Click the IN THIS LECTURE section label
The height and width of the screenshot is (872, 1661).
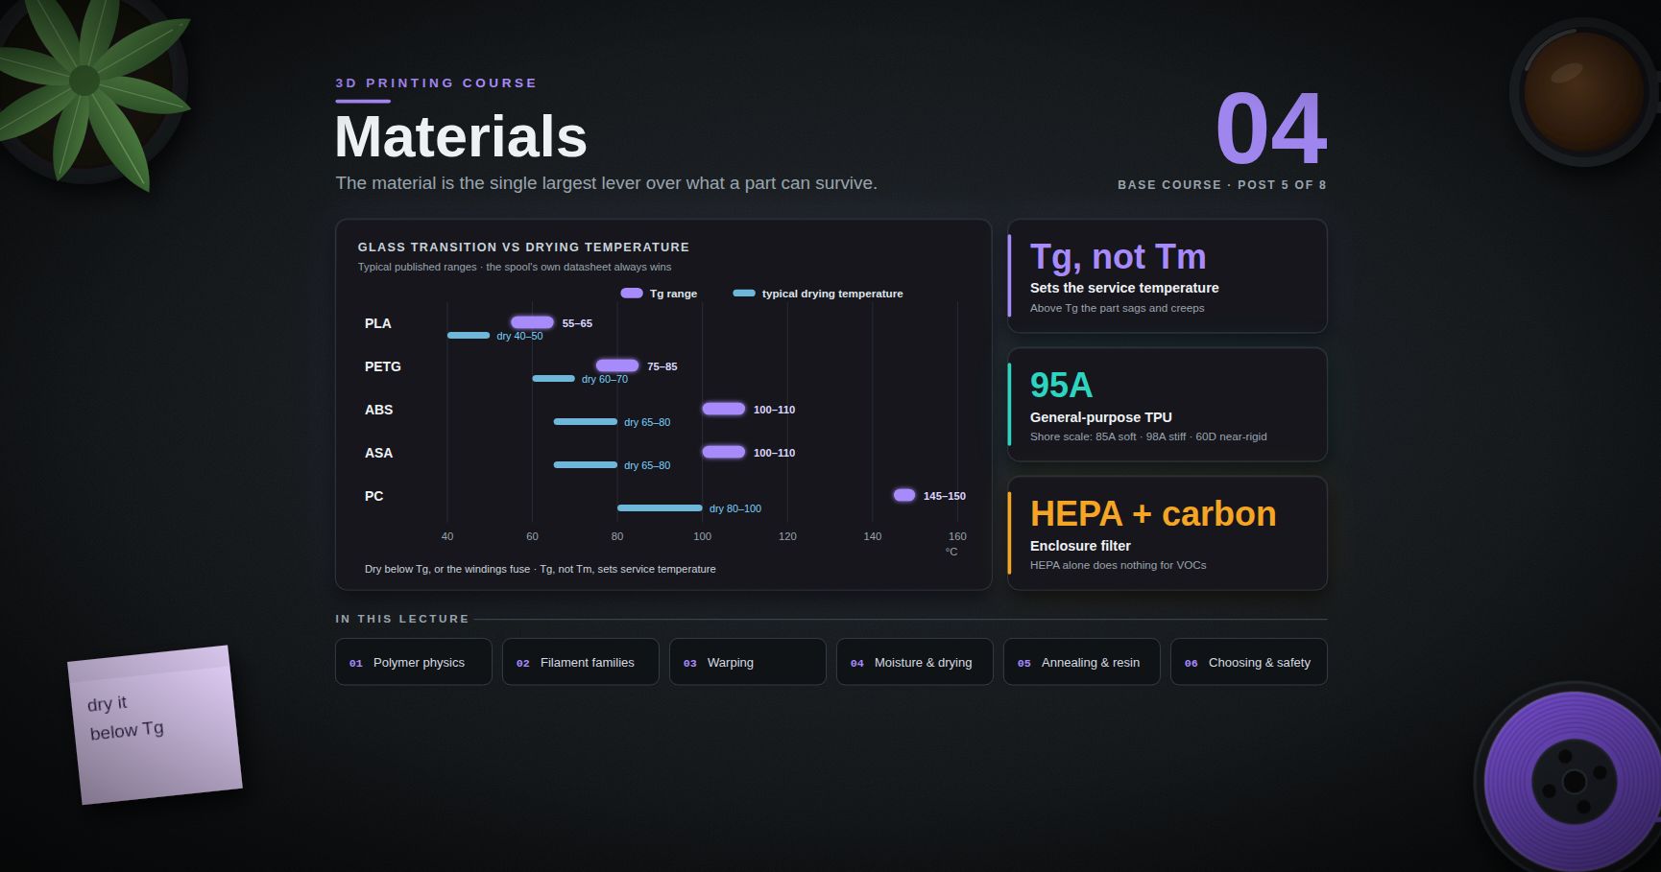(x=402, y=619)
